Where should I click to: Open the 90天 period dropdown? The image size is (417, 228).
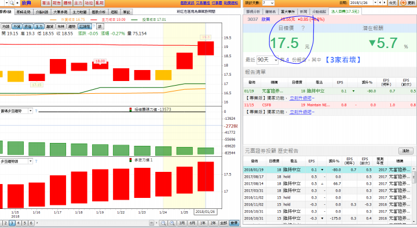pos(267,60)
